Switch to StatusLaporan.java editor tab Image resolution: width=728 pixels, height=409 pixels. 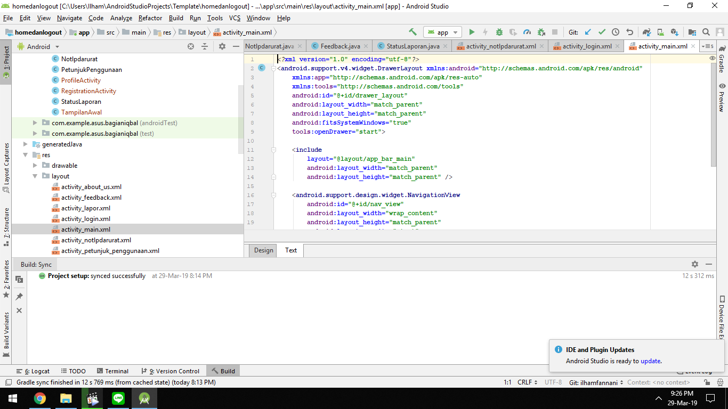[x=413, y=46]
